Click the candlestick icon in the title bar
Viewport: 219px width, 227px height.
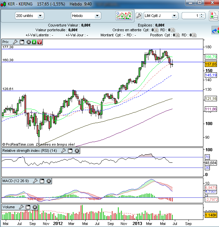tap(3, 4)
